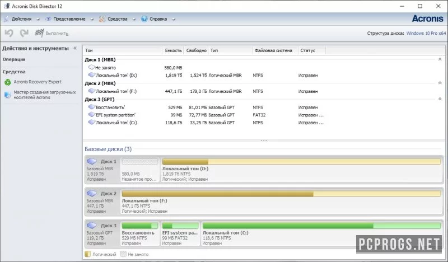This screenshot has width=448, height=262.
Task: Collapse the Действия и инструменты sidebar
Action: point(75,48)
